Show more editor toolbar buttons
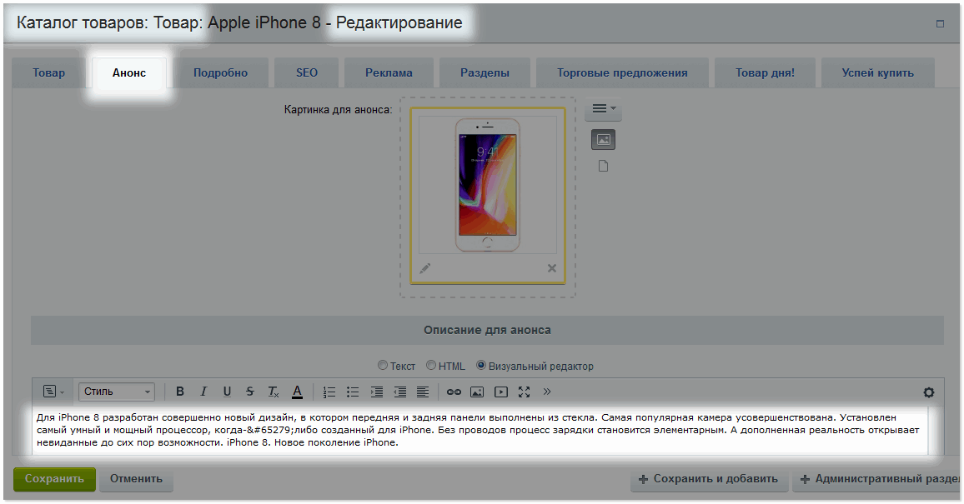The width and height of the screenshot is (964, 504). click(546, 392)
